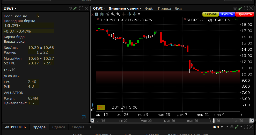Activate the crosshair cursor tool
The height and width of the screenshot is (135, 256).
click(x=124, y=14)
